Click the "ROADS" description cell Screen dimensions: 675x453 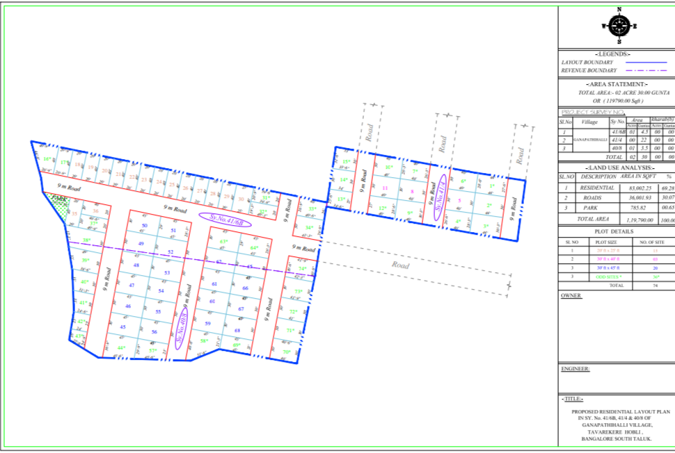(x=592, y=198)
